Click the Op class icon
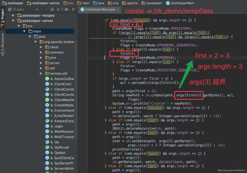 click(x=47, y=142)
